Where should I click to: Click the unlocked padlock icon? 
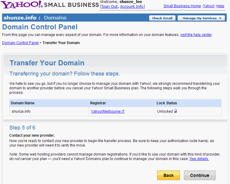point(175,111)
